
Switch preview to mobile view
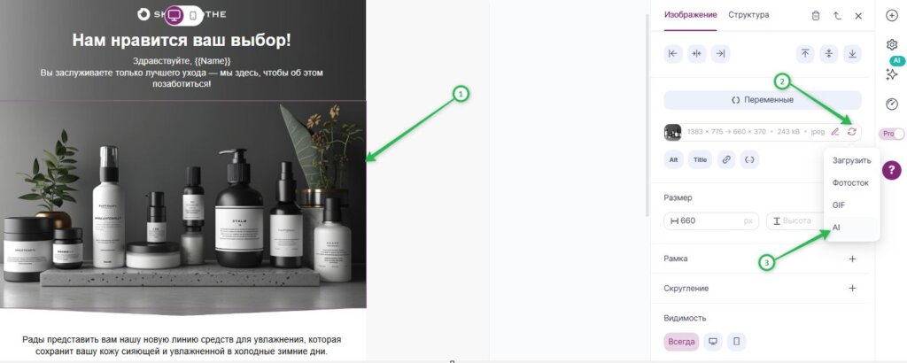(x=193, y=16)
